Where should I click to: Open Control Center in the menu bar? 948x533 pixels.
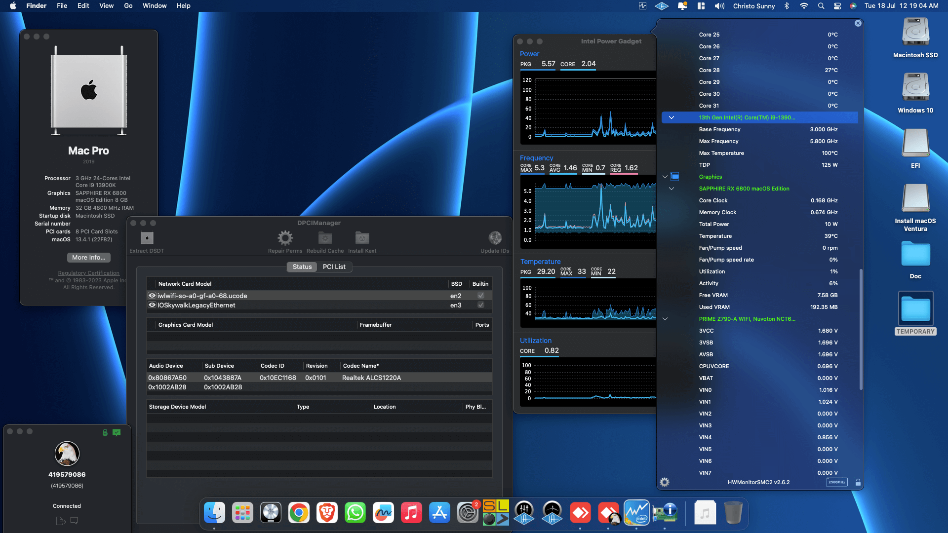(x=837, y=6)
